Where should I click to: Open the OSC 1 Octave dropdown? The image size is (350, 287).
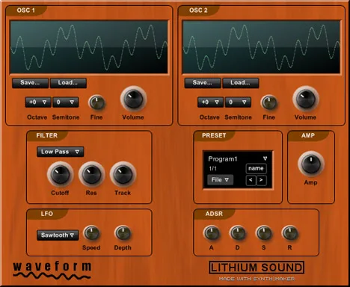coord(38,102)
